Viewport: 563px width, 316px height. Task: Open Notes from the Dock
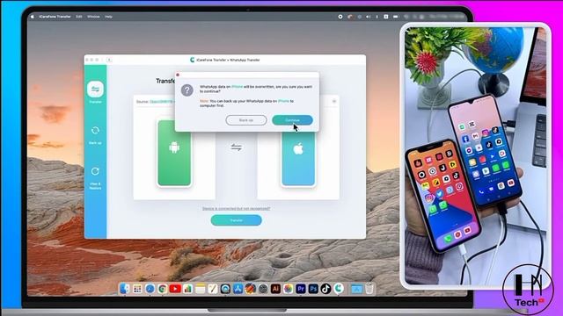coord(201,289)
